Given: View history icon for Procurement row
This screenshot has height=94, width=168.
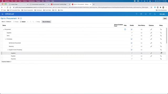Looking at the screenshot, I should click(141, 30).
